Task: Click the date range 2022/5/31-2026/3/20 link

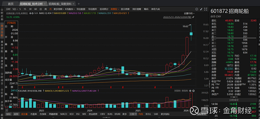Action: (177, 17)
